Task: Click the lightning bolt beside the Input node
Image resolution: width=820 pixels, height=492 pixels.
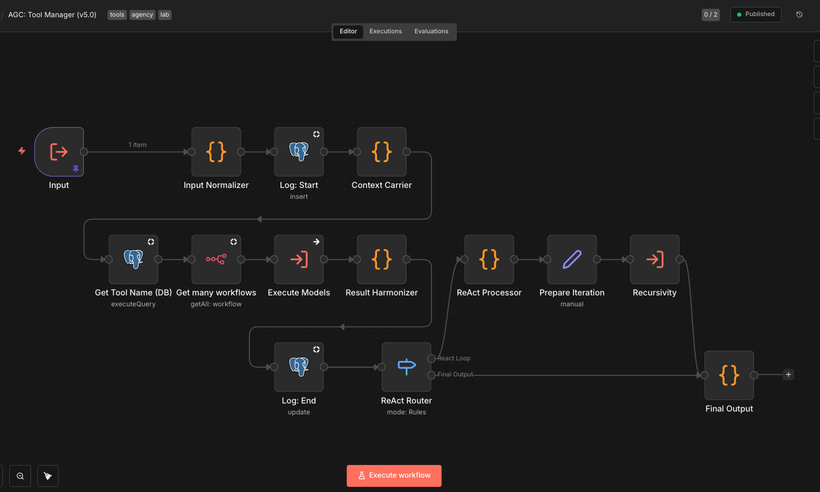Action: (21, 151)
